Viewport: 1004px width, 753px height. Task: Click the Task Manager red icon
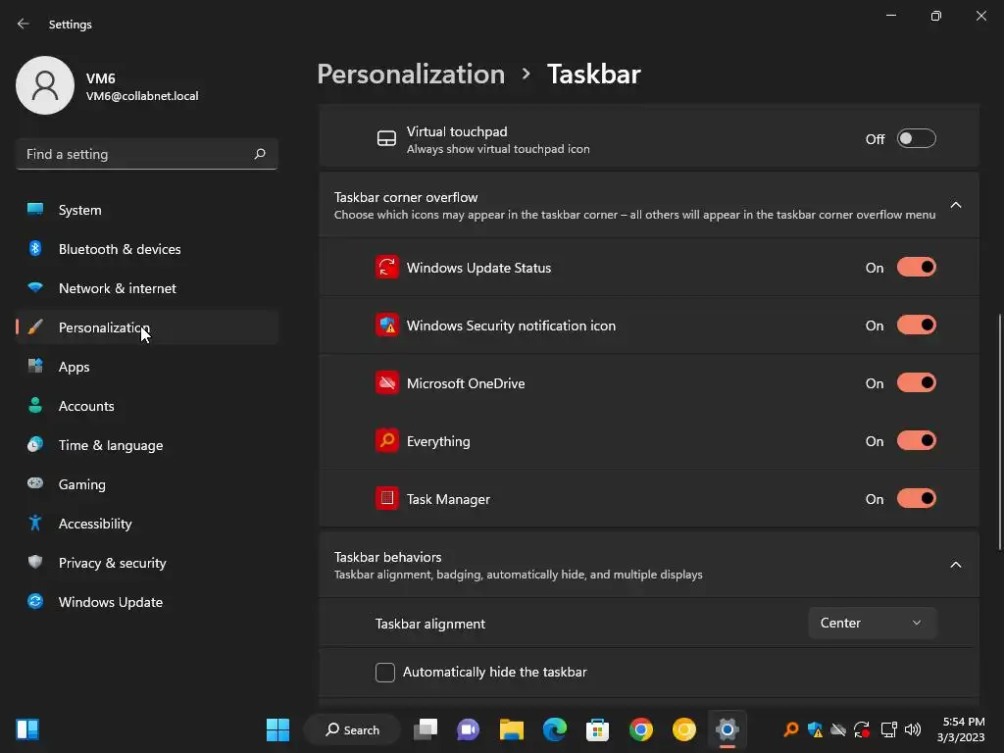[x=386, y=498]
